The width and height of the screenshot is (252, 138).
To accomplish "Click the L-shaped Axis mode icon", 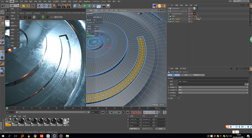I will pos(2,48).
